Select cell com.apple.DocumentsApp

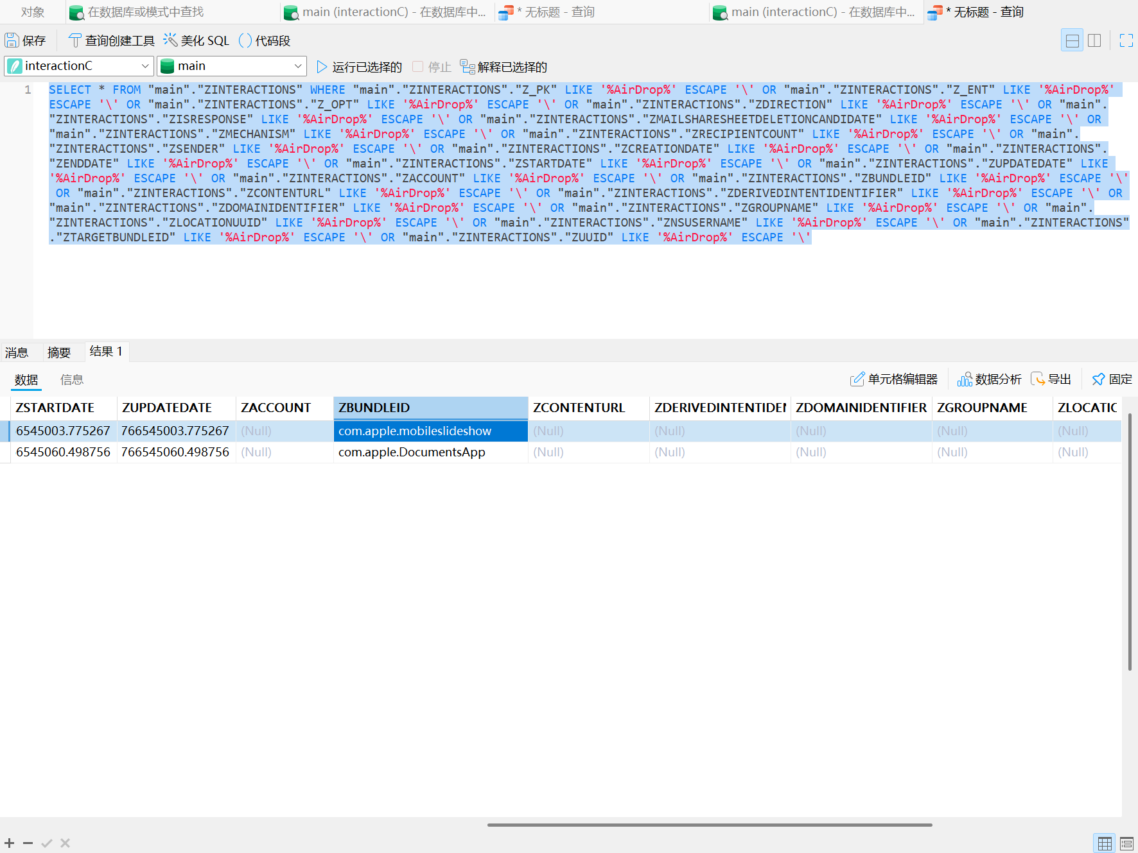click(431, 452)
